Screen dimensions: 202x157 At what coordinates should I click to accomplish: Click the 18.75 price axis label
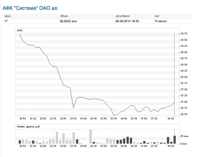pos(184,58)
